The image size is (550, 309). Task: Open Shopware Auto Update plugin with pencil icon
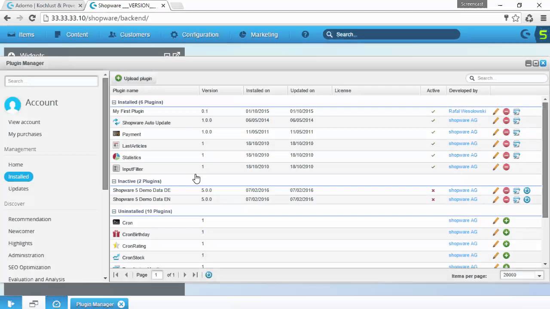pyautogui.click(x=496, y=121)
